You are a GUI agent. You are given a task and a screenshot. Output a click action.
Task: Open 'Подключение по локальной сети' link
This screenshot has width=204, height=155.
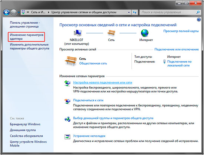point(179,63)
